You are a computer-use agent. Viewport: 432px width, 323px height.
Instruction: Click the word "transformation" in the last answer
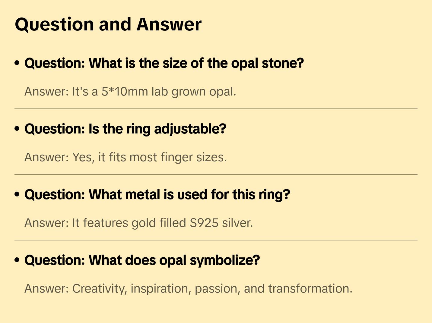[310, 289]
